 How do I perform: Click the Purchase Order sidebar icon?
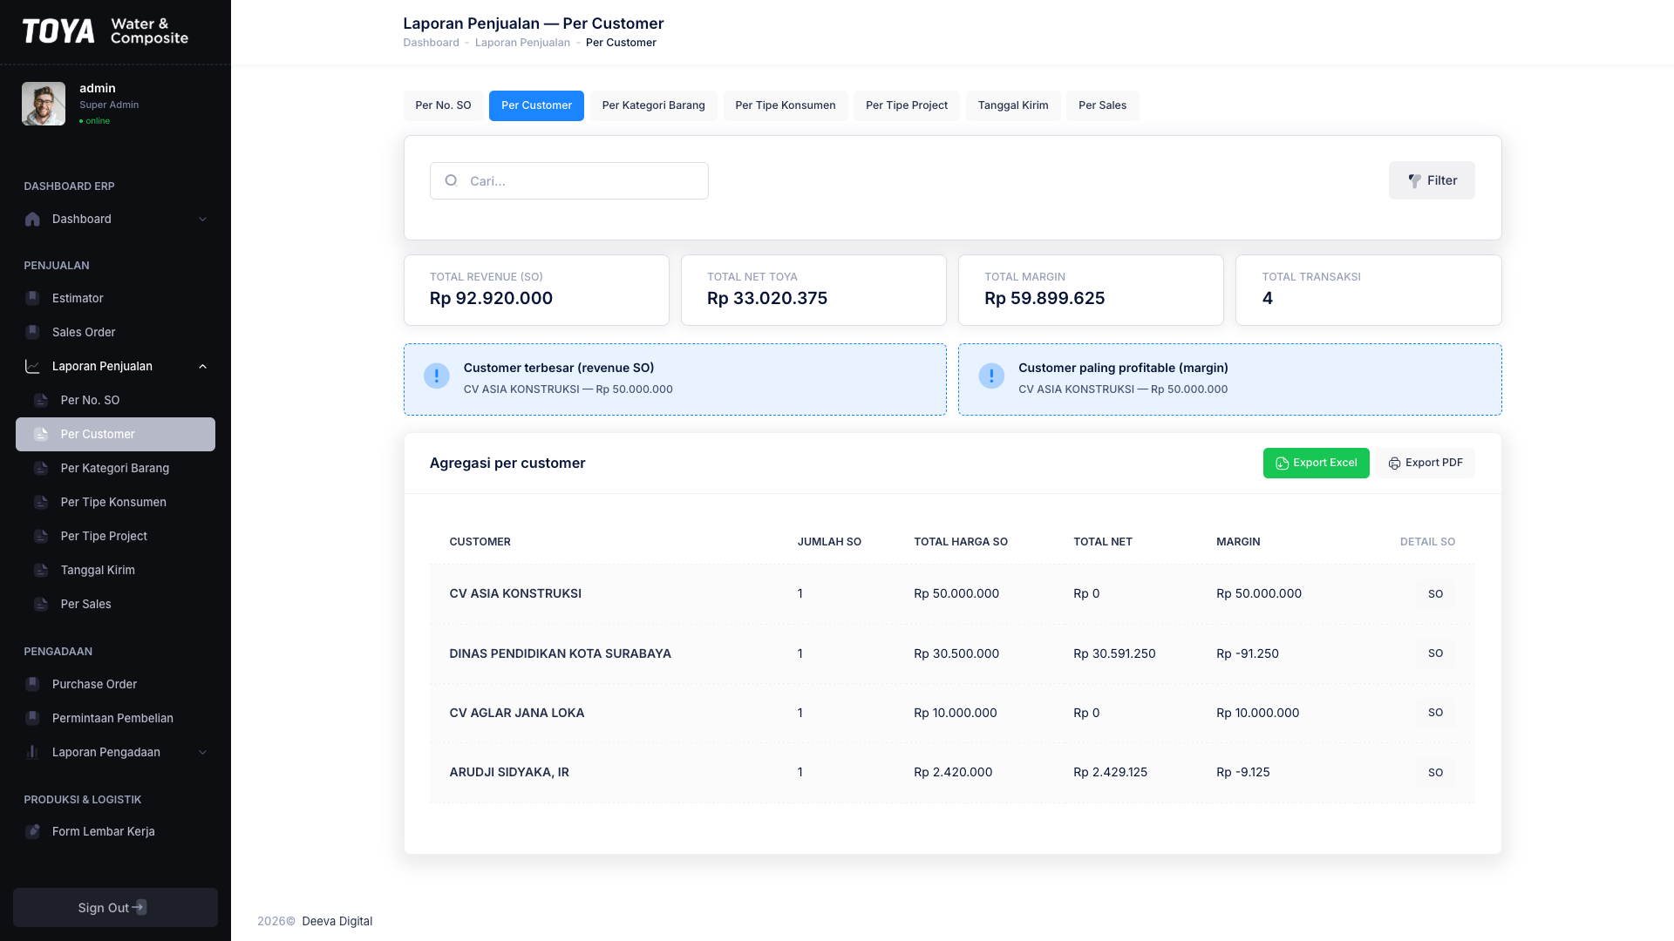(32, 684)
